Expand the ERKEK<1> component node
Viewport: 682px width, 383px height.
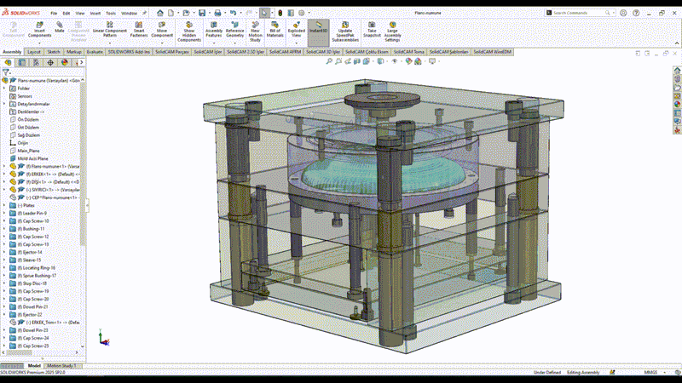coord(4,174)
